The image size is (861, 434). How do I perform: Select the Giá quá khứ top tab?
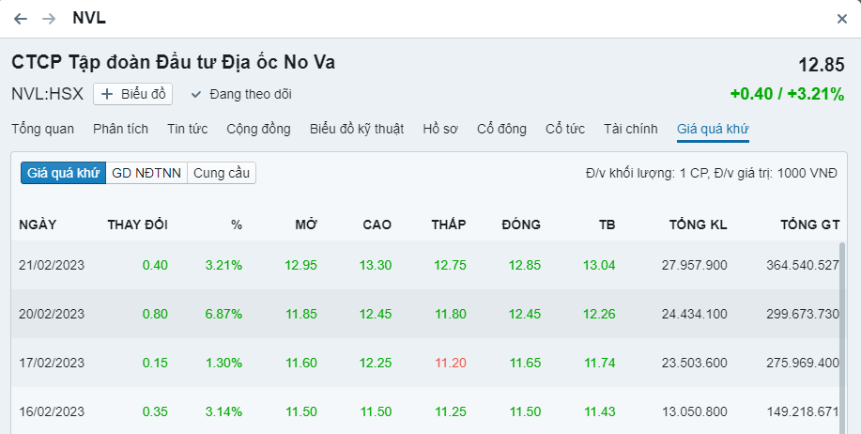(x=713, y=129)
